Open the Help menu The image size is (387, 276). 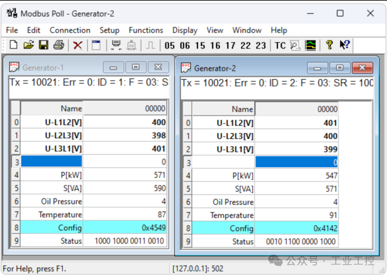pyautogui.click(x=279, y=30)
